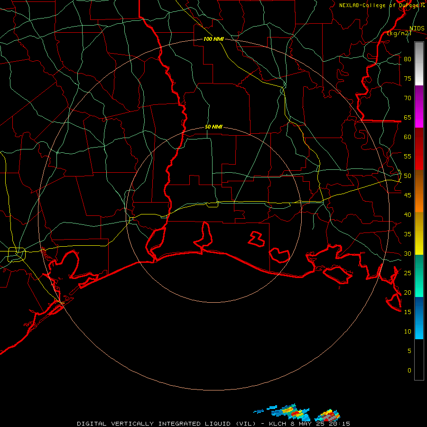Click scale value "35"
427x427 pixels.
tap(408, 234)
